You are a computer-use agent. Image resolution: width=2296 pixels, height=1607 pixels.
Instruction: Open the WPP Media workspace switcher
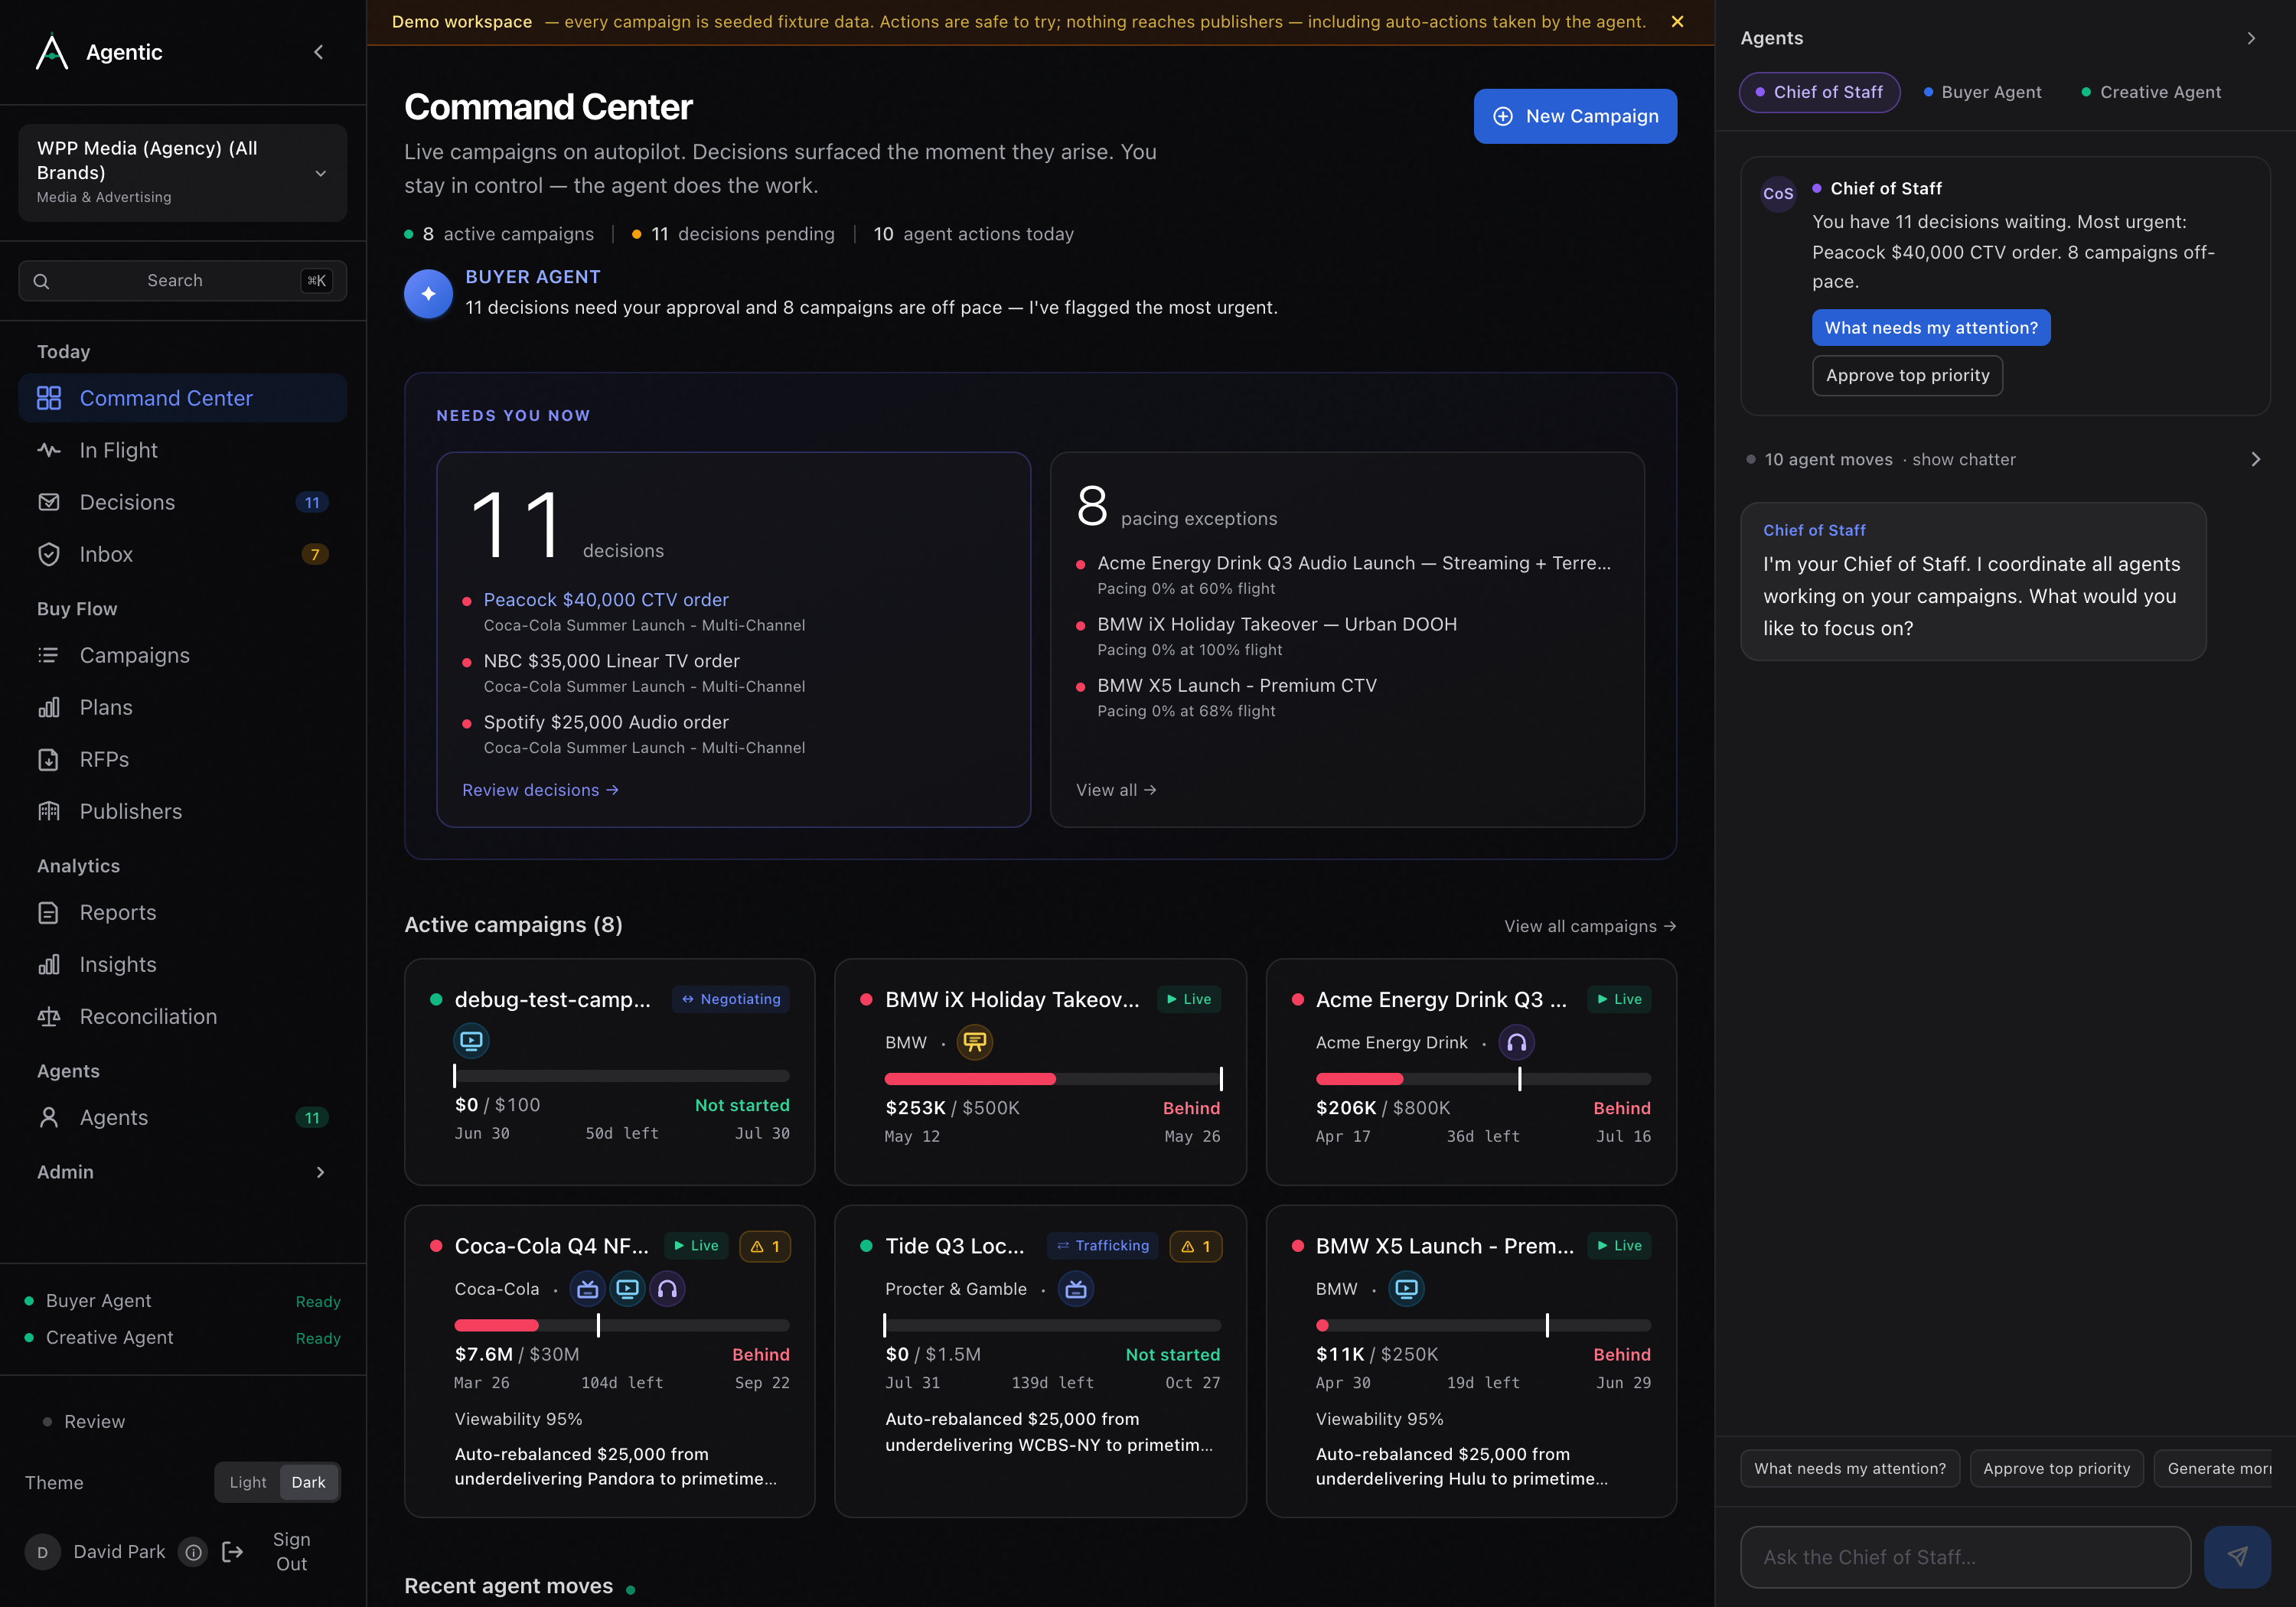click(x=182, y=172)
